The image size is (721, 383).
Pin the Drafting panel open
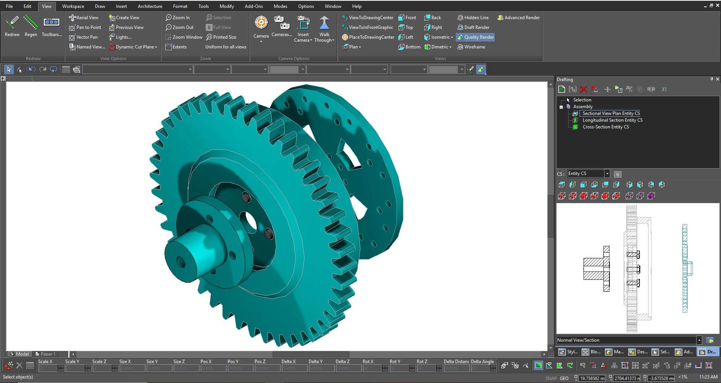click(712, 79)
